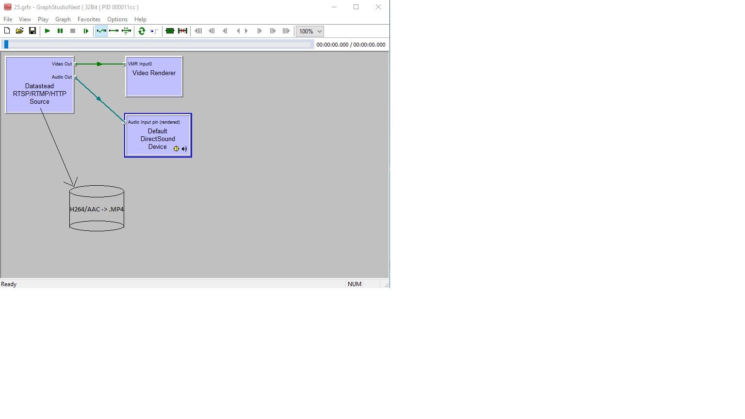Open the 100% zoom level dropdown
This screenshot has width=745, height=419.
click(309, 31)
